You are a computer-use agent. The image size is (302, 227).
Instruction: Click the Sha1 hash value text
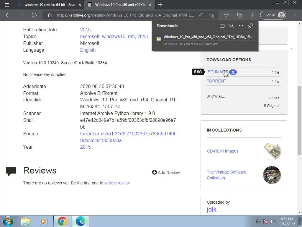(128, 124)
